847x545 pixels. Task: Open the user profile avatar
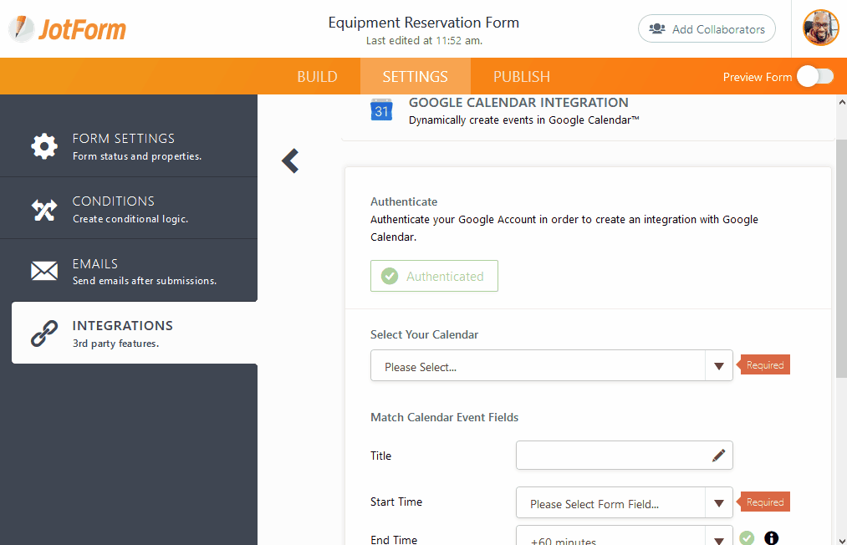pyautogui.click(x=820, y=28)
